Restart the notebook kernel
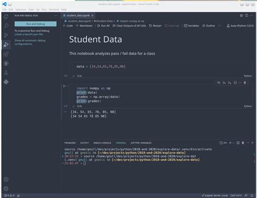 (155, 25)
